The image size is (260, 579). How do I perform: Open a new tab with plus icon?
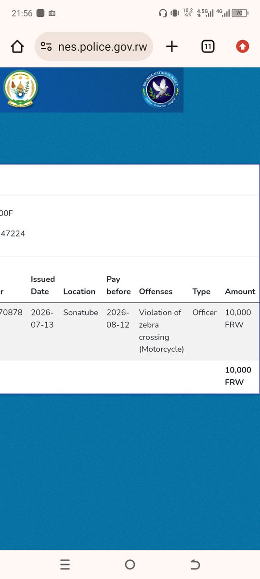tap(171, 46)
